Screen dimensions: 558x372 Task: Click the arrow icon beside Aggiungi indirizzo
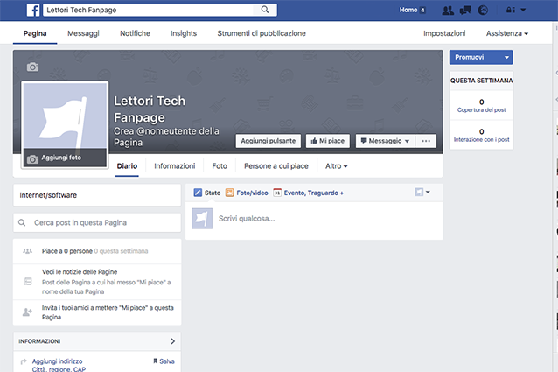24,361
